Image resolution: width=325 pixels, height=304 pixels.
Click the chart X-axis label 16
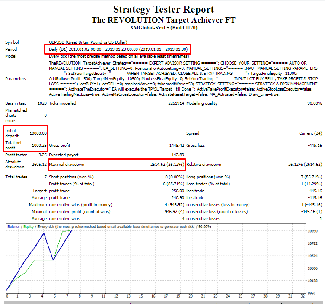tap(153, 296)
